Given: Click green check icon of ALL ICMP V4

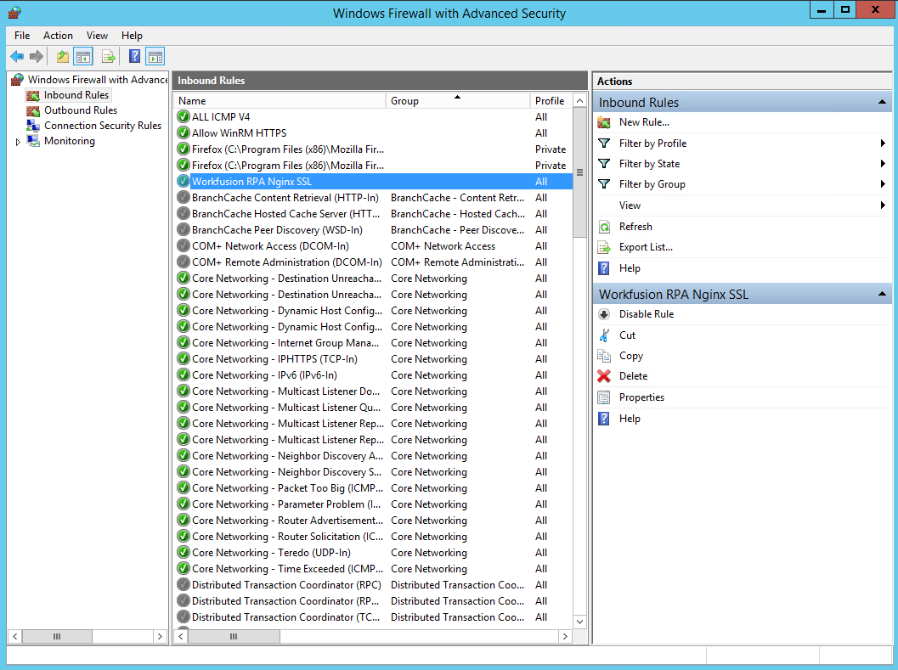Looking at the screenshot, I should [184, 117].
